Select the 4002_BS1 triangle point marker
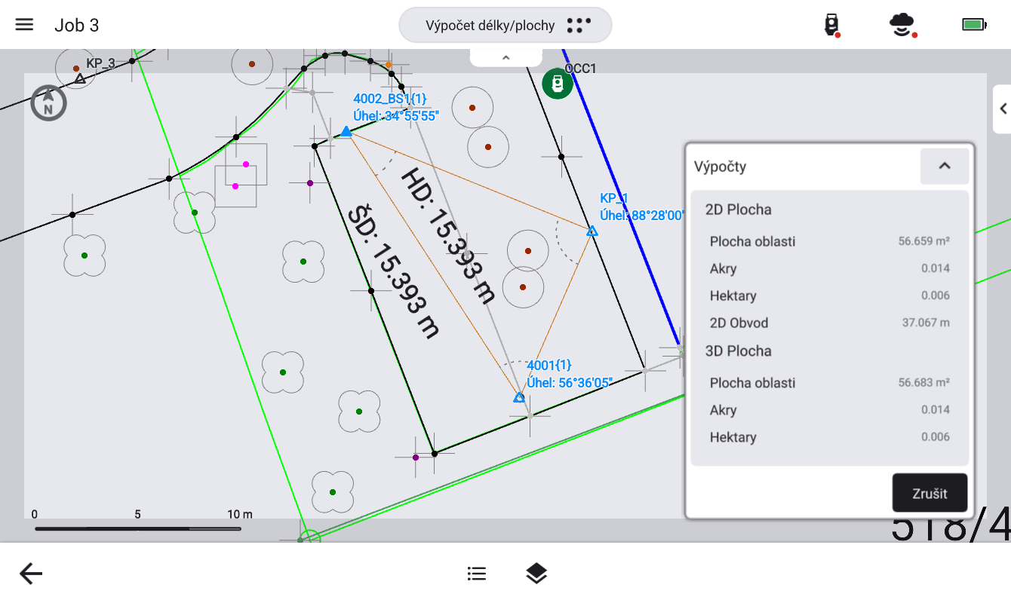The image size is (1011, 603). pos(346,132)
